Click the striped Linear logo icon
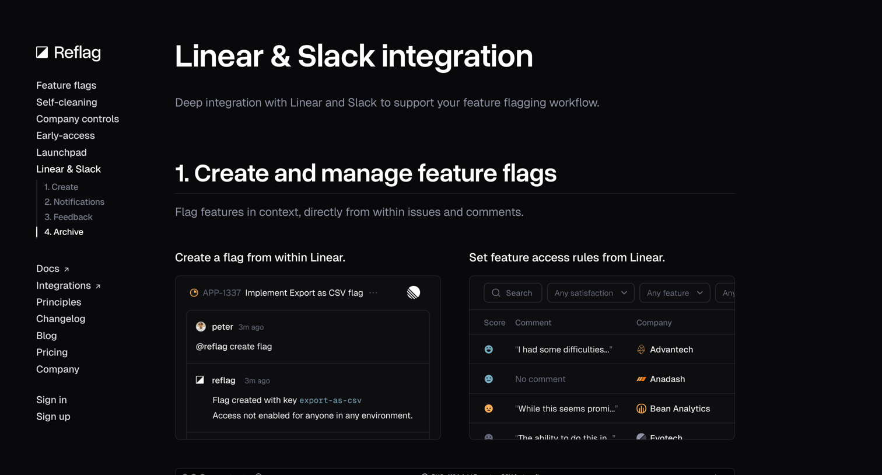 click(x=414, y=292)
